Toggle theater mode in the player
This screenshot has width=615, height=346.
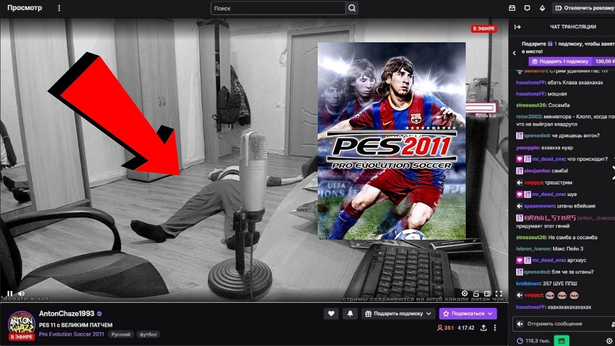coord(487,293)
